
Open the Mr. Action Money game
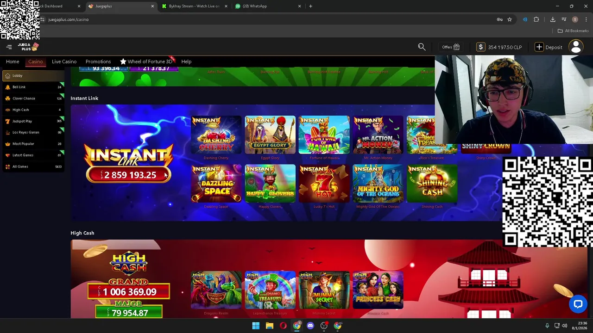[378, 135]
